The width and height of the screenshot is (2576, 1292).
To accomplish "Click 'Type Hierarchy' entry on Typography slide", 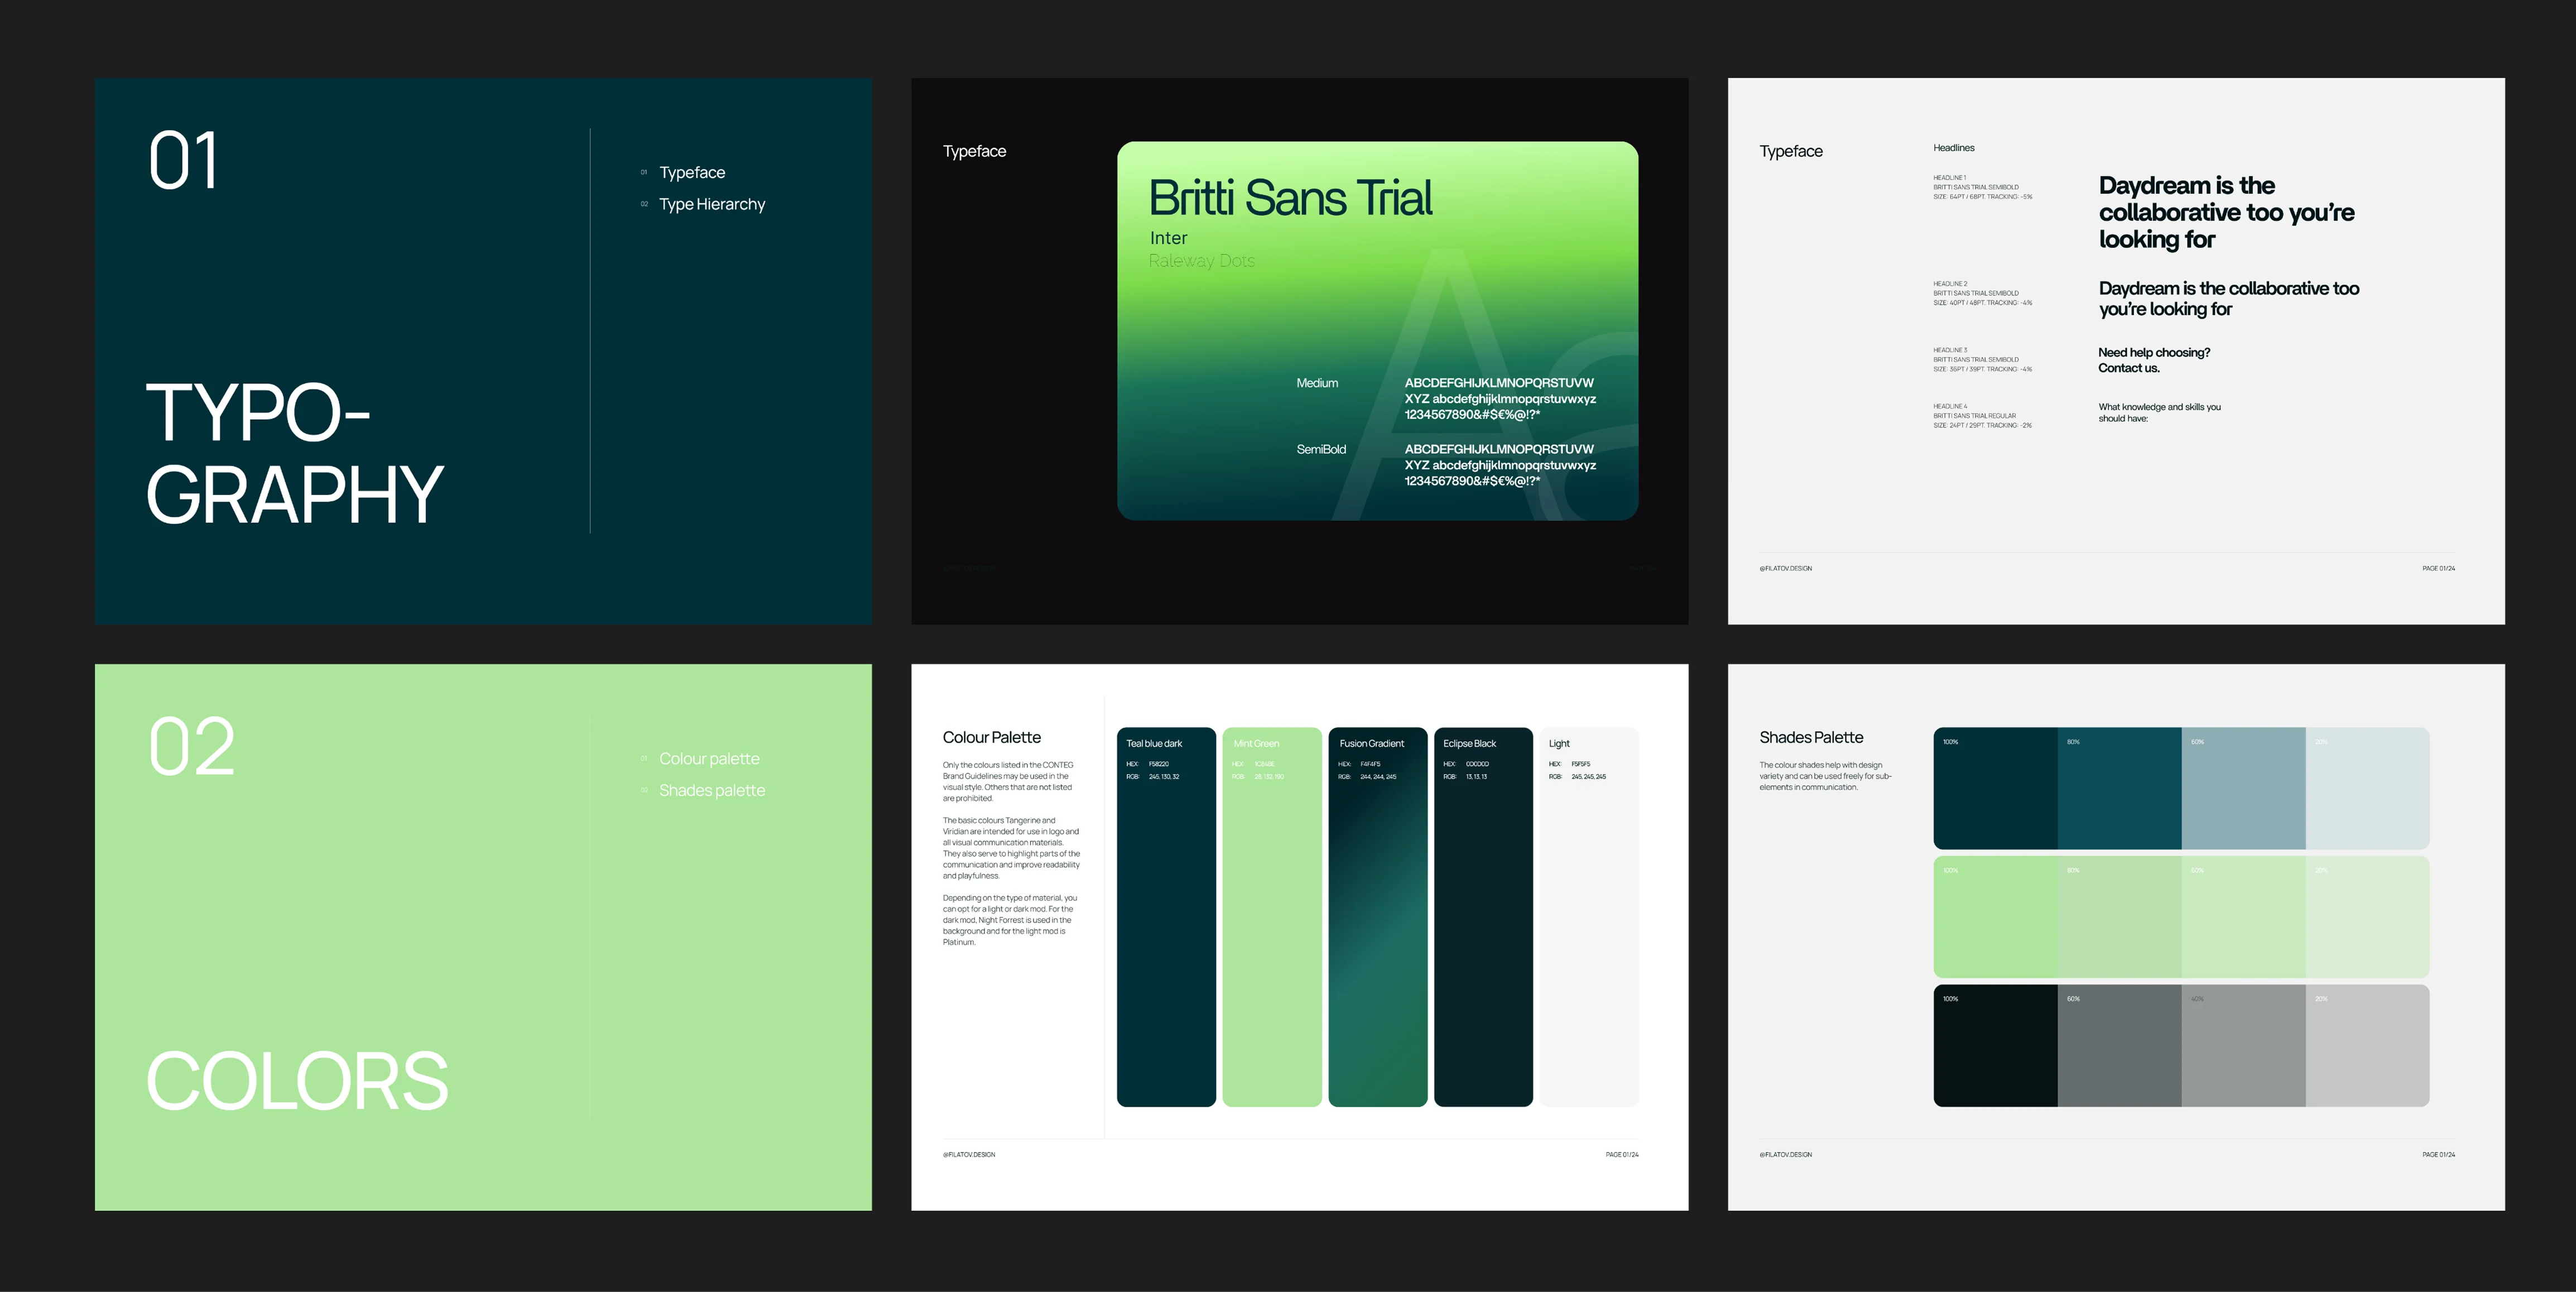I will 712,204.
